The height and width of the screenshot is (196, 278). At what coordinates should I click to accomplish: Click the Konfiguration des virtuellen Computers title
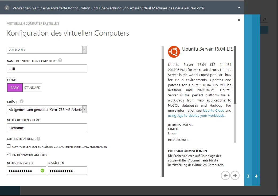(x=68, y=33)
